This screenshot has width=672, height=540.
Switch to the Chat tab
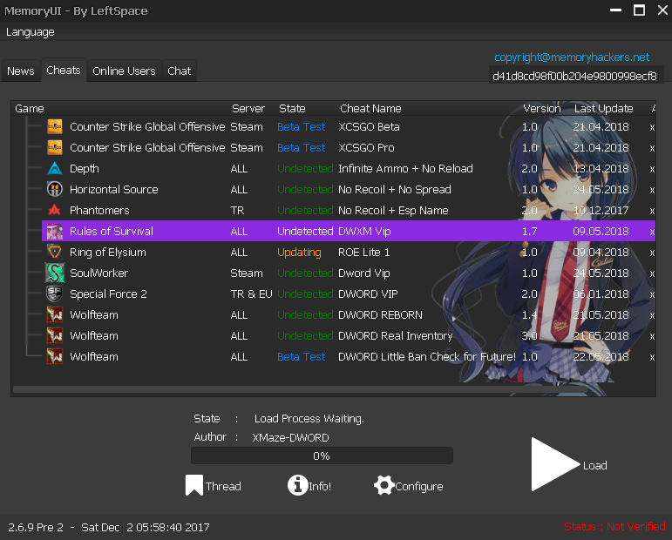180,71
